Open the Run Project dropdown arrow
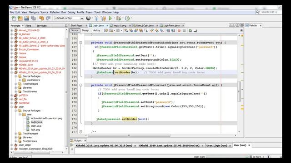 click(x=114, y=18)
